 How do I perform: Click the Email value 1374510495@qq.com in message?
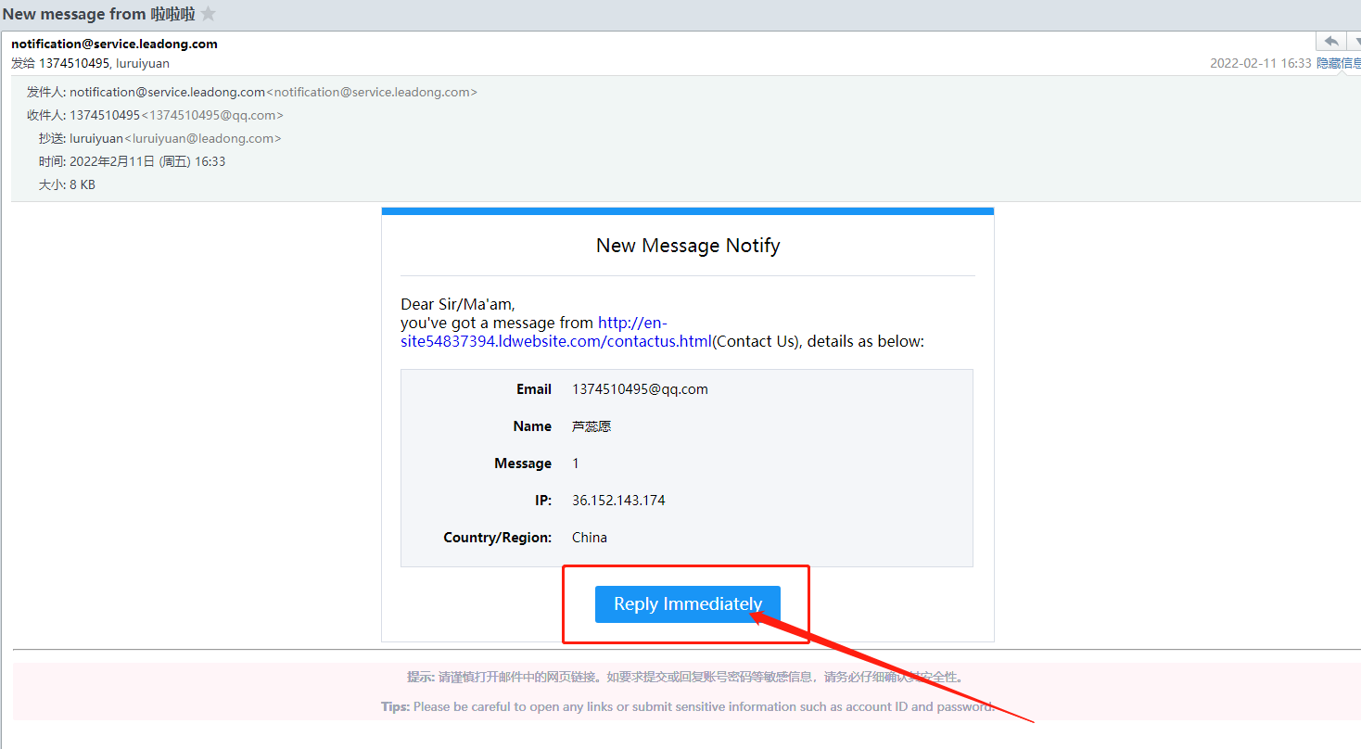click(x=640, y=389)
